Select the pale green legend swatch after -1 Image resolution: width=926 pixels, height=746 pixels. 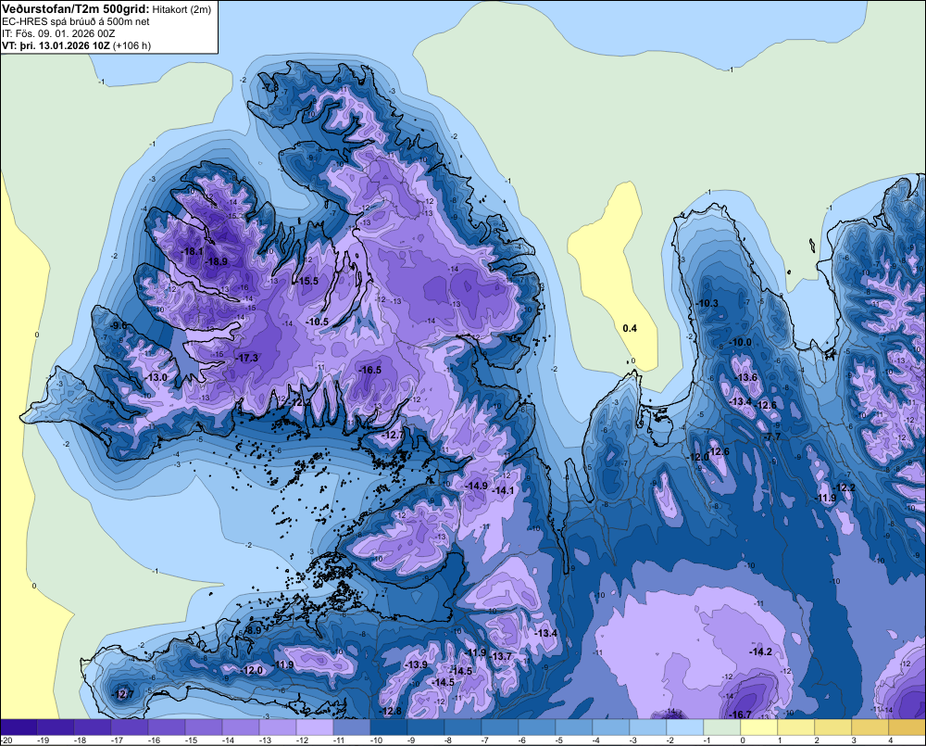click(x=721, y=727)
